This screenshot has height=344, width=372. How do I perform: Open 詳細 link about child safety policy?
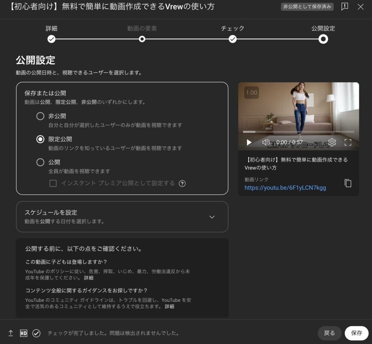pos(89,278)
